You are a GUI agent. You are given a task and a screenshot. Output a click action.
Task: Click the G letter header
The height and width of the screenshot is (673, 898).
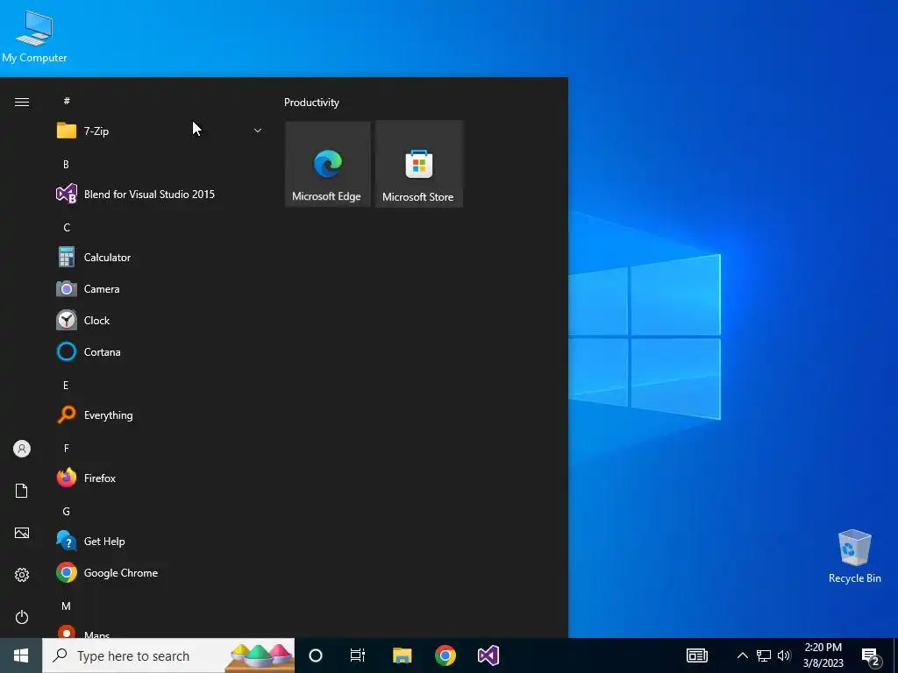coord(67,511)
